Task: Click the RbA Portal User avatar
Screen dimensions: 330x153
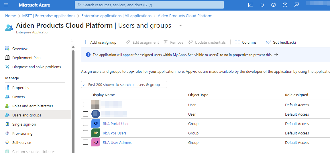Action: (x=96, y=124)
